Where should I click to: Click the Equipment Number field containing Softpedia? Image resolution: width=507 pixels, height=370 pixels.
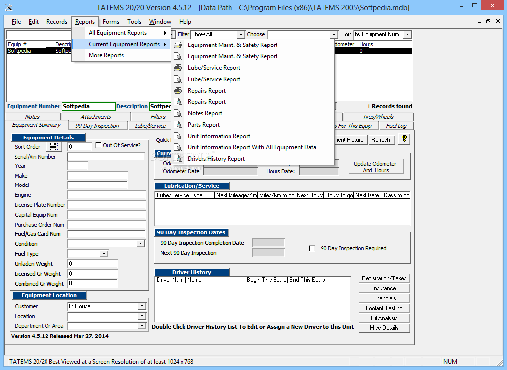point(89,106)
